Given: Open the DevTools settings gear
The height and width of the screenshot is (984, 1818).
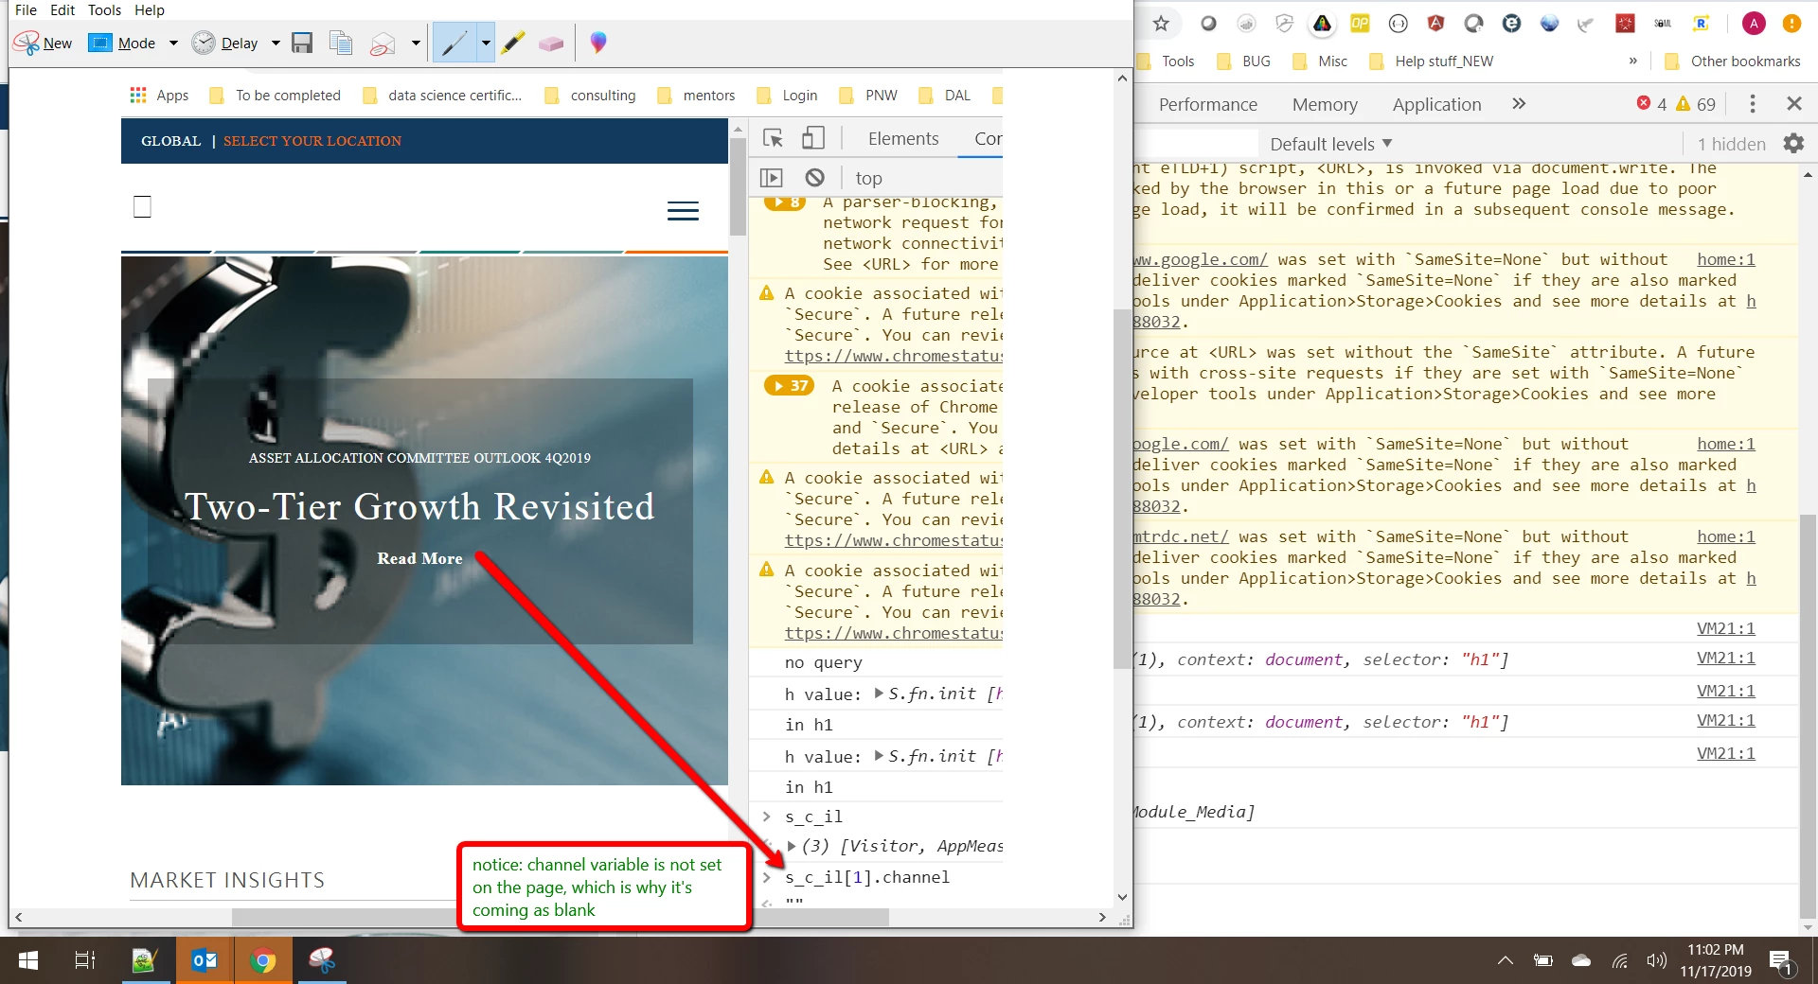Looking at the screenshot, I should 1793,144.
